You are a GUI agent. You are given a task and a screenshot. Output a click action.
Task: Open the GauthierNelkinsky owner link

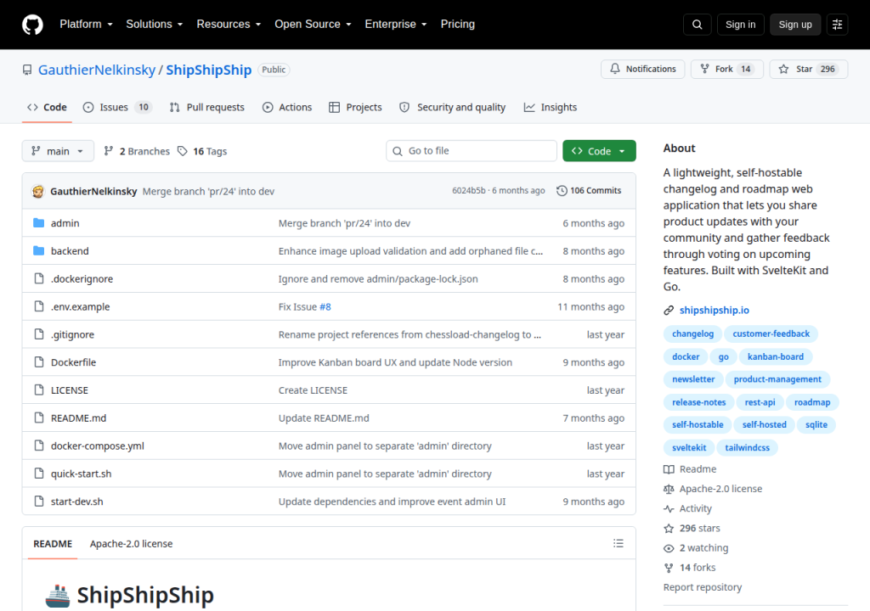(97, 70)
